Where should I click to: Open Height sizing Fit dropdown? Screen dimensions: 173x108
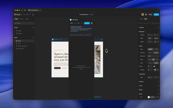click(x=156, y=42)
